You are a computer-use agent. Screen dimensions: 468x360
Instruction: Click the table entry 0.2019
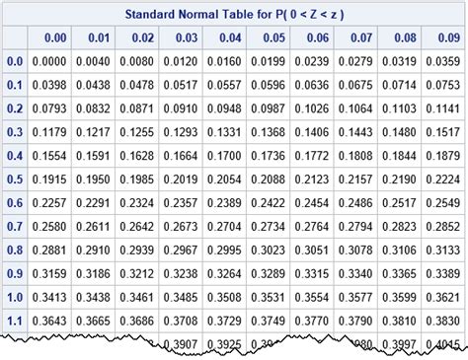[x=181, y=180]
